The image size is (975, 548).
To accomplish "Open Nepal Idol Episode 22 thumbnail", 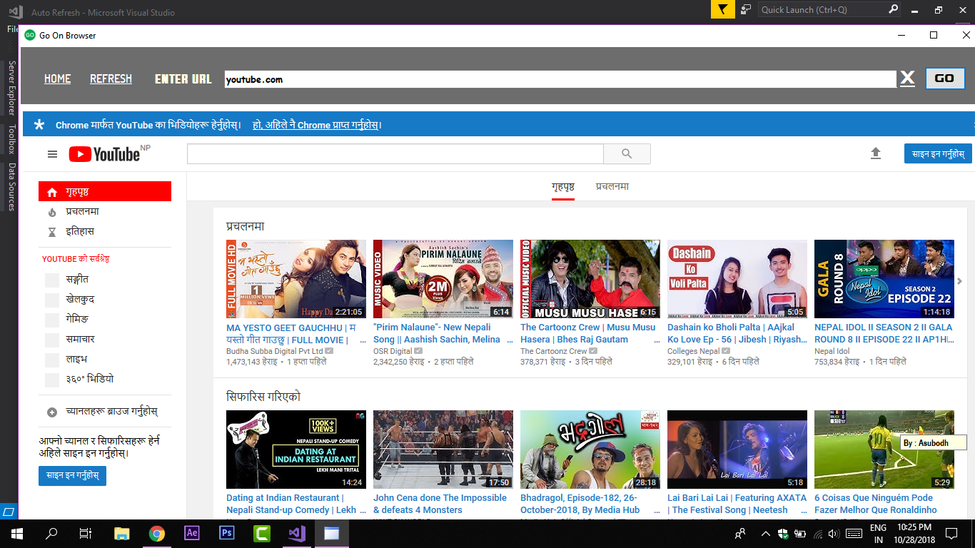I will (884, 279).
